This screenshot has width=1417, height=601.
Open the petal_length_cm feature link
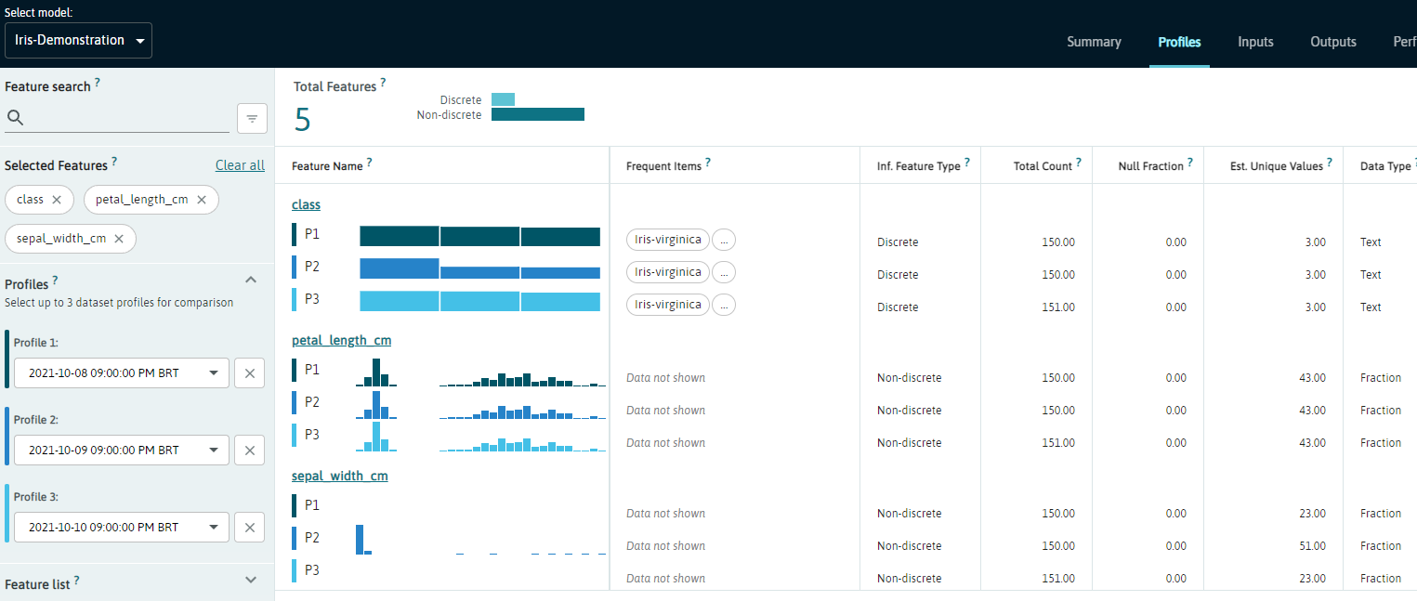pyautogui.click(x=341, y=340)
